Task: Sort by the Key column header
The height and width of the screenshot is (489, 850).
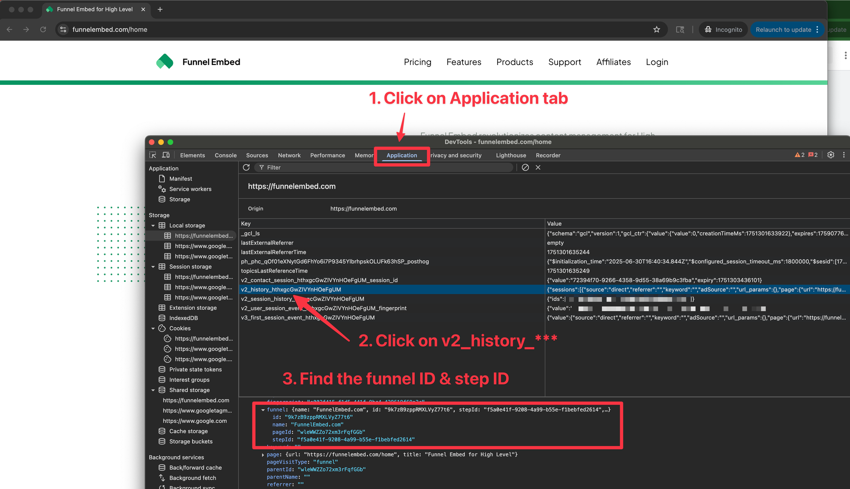Action: [392, 224]
